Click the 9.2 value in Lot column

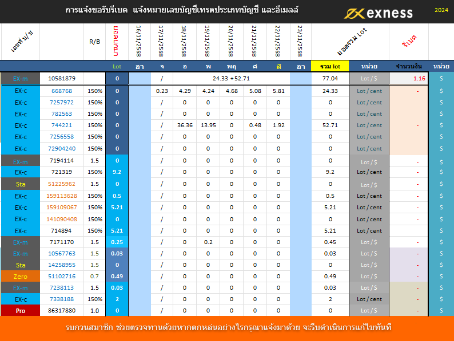click(117, 172)
